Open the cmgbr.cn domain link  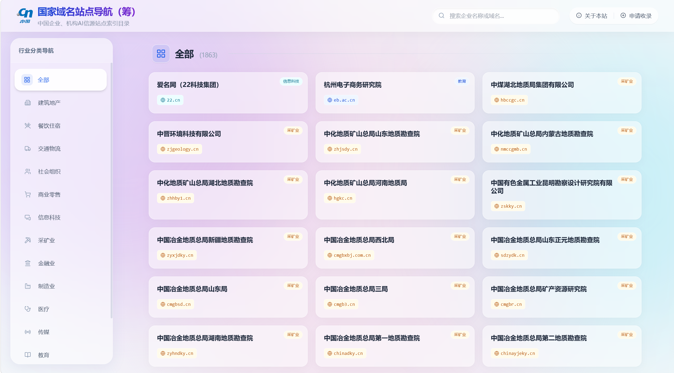[508, 304]
